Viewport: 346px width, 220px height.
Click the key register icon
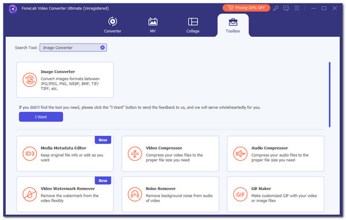tap(276, 9)
